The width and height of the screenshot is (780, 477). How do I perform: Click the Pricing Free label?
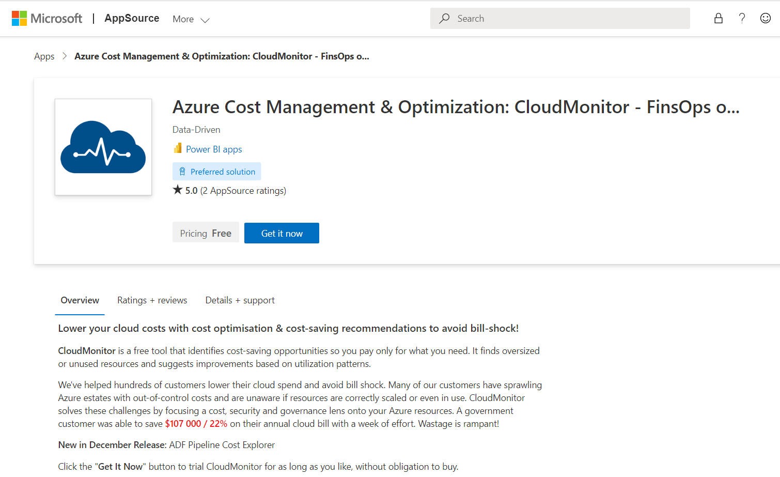[206, 233]
